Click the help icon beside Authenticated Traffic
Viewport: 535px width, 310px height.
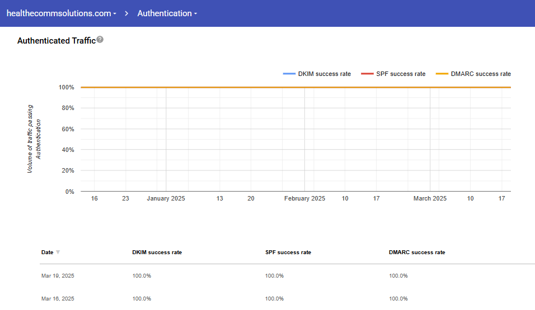(x=100, y=40)
